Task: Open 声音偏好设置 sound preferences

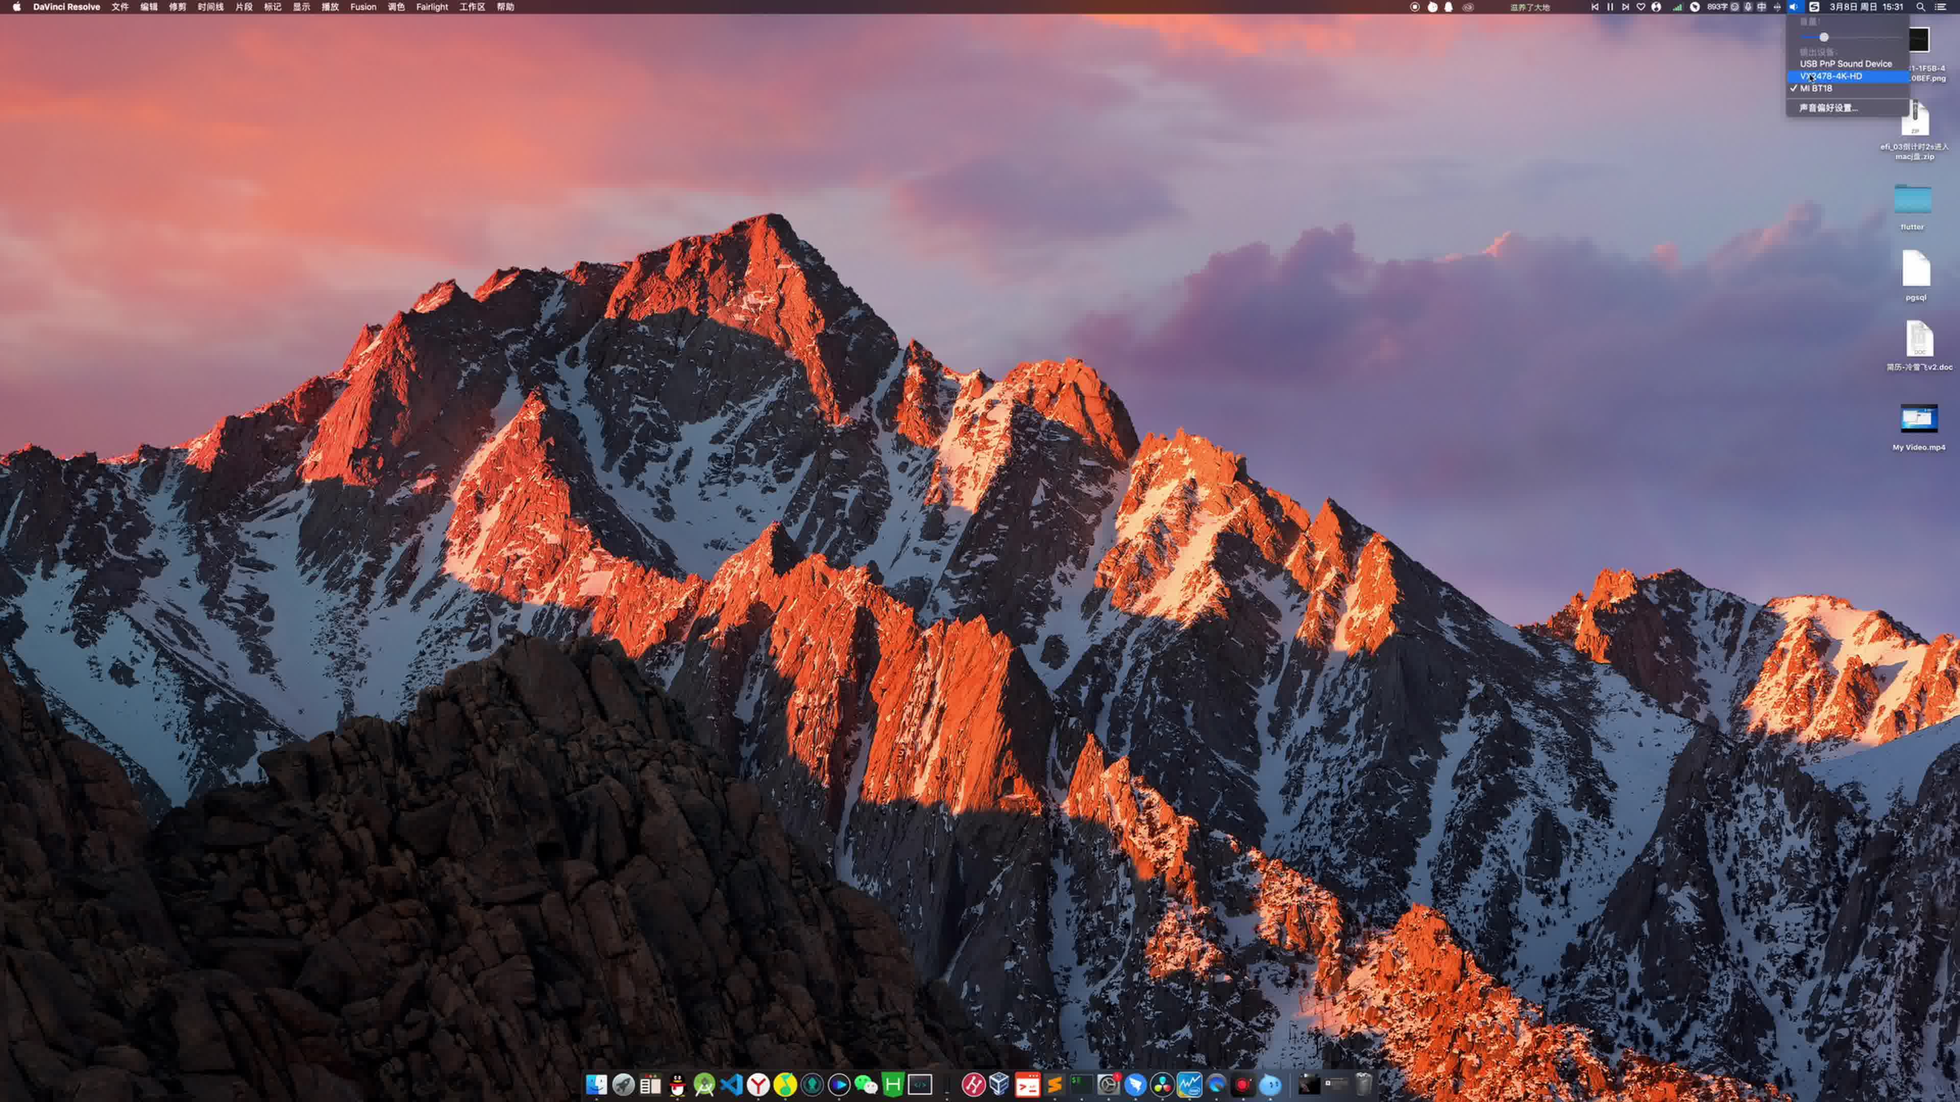Action: click(x=1828, y=108)
